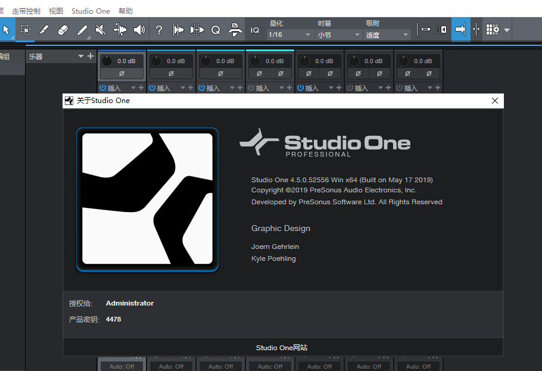542x371 pixels.
Task: Click the question mark help icon
Action: pos(159,30)
